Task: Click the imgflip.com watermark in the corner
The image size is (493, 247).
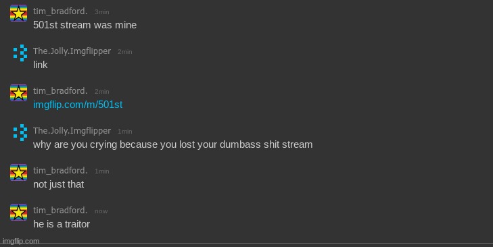Action: click(21, 242)
